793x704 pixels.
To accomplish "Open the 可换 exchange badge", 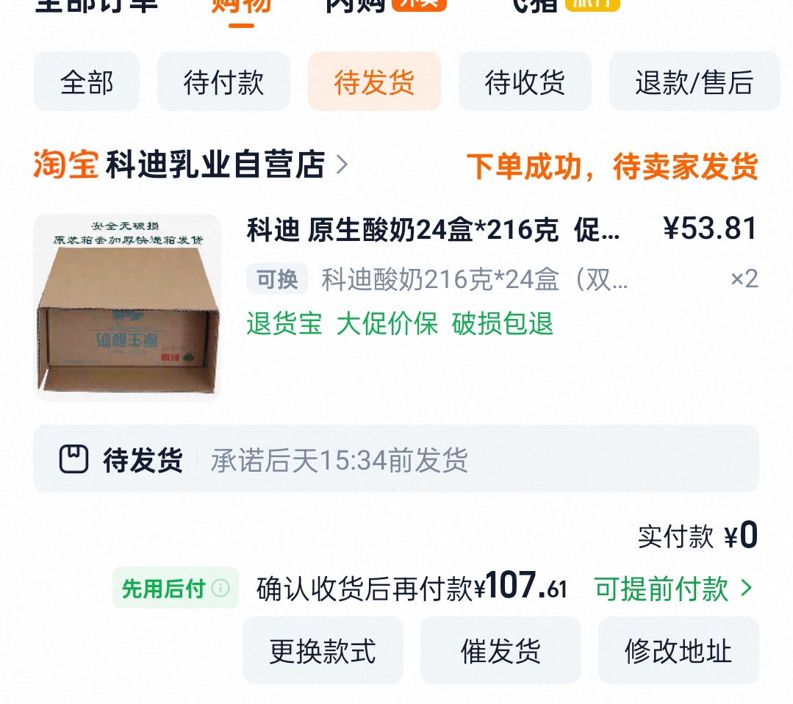I will pyautogui.click(x=276, y=279).
